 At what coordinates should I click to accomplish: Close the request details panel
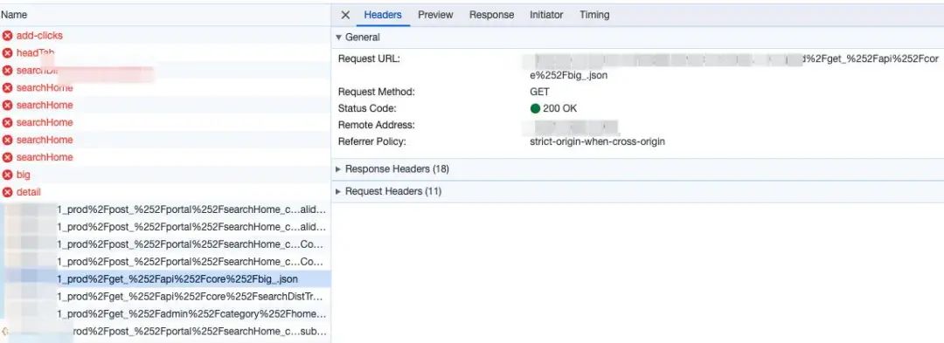point(345,15)
